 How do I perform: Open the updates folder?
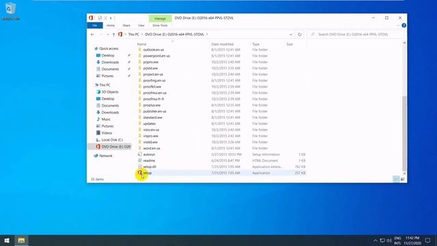click(150, 124)
